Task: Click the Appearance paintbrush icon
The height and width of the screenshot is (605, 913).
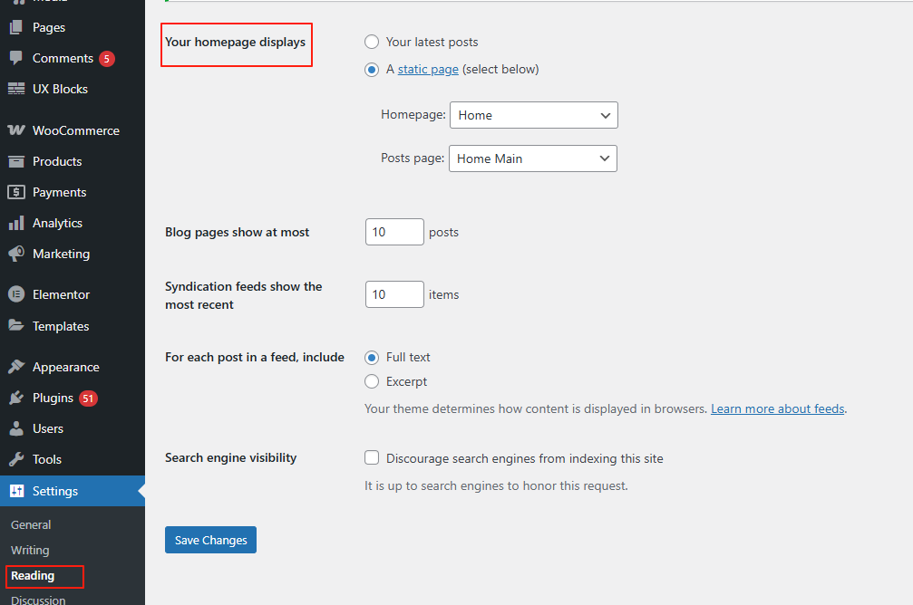Action: pyautogui.click(x=16, y=367)
